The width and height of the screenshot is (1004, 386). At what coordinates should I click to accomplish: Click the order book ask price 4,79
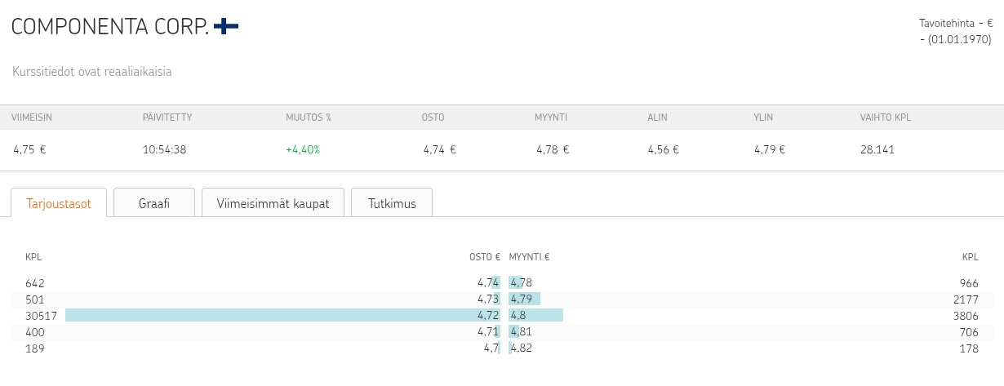tap(521, 299)
